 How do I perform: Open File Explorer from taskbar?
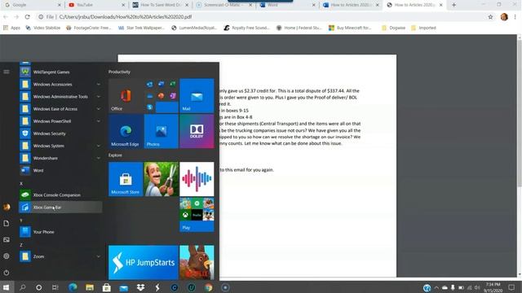tap(90, 287)
